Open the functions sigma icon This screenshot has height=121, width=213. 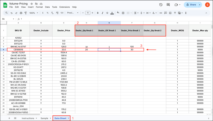tap(186, 13)
